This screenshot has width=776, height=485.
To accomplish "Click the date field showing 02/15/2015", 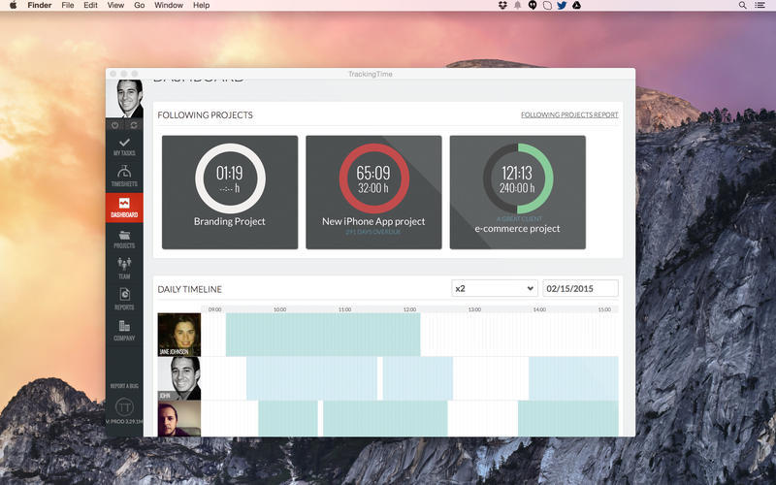I will point(580,288).
